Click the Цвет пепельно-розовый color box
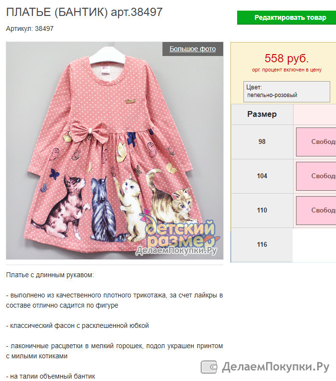336x381 pixels. [x=287, y=92]
